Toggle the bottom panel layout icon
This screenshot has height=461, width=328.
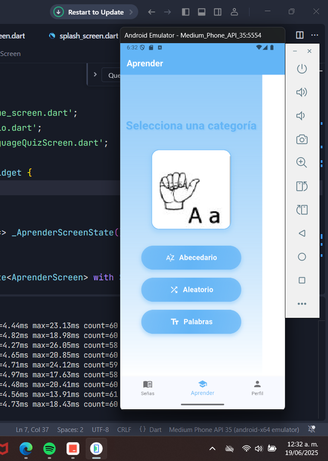tap(202, 12)
